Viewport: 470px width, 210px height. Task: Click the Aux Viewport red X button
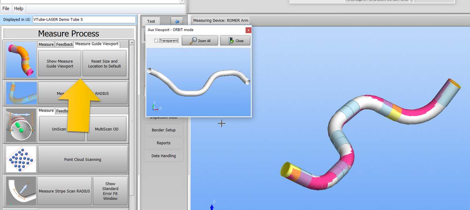point(248,30)
